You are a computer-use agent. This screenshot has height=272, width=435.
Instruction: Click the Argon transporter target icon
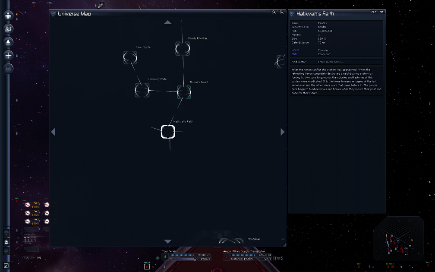(226, 257)
